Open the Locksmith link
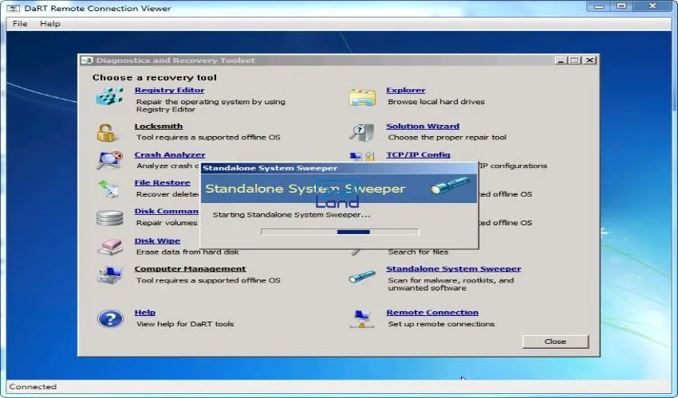The height and width of the screenshot is (398, 678). click(x=158, y=126)
